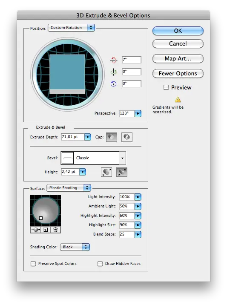Screen dimensions: 227x305
Task: Open the Highlight Size slider popup
Action: [x=138, y=225]
